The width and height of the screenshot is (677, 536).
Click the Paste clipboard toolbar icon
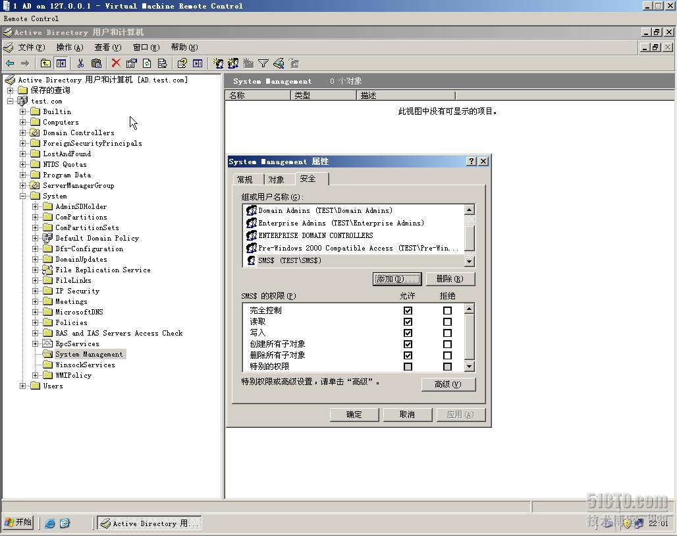tap(96, 63)
